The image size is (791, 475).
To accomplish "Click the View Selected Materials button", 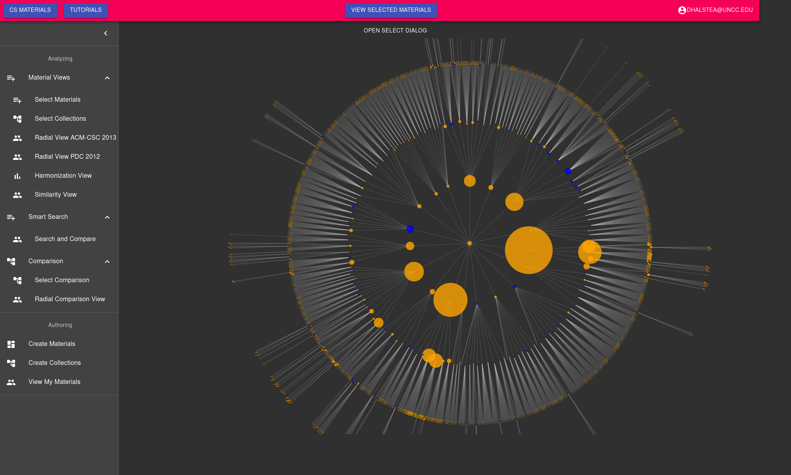I will click(x=391, y=10).
